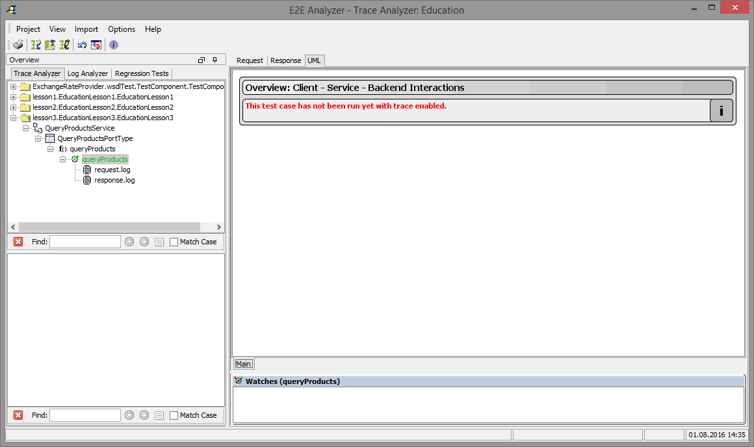Click the Info toolbar icon
Image resolution: width=754 pixels, height=447 pixels.
(112, 44)
